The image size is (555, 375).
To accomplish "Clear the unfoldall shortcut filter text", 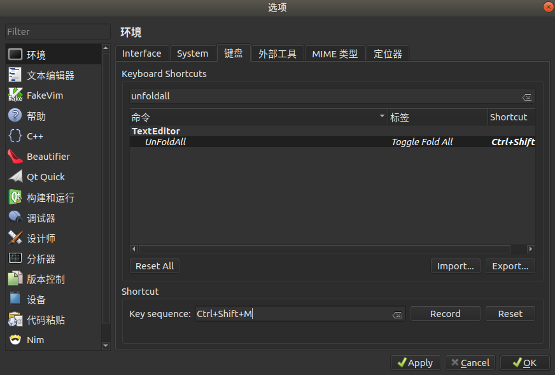I will pos(527,97).
